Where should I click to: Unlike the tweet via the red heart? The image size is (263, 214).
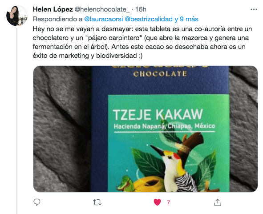click(158, 202)
